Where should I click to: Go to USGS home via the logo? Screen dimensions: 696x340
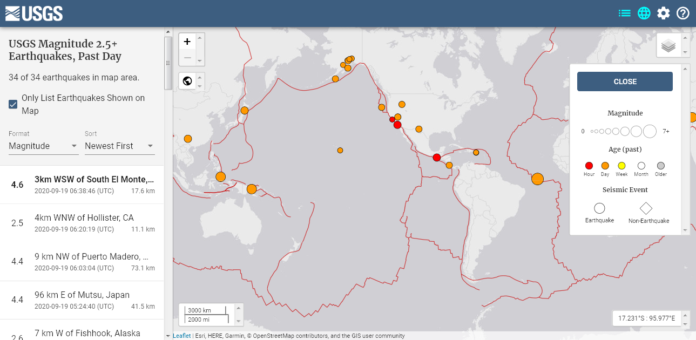point(34,13)
